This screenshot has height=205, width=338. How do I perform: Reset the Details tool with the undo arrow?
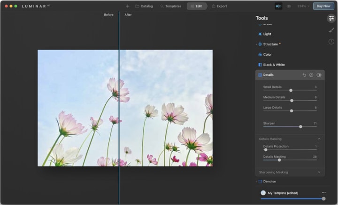pos(304,75)
